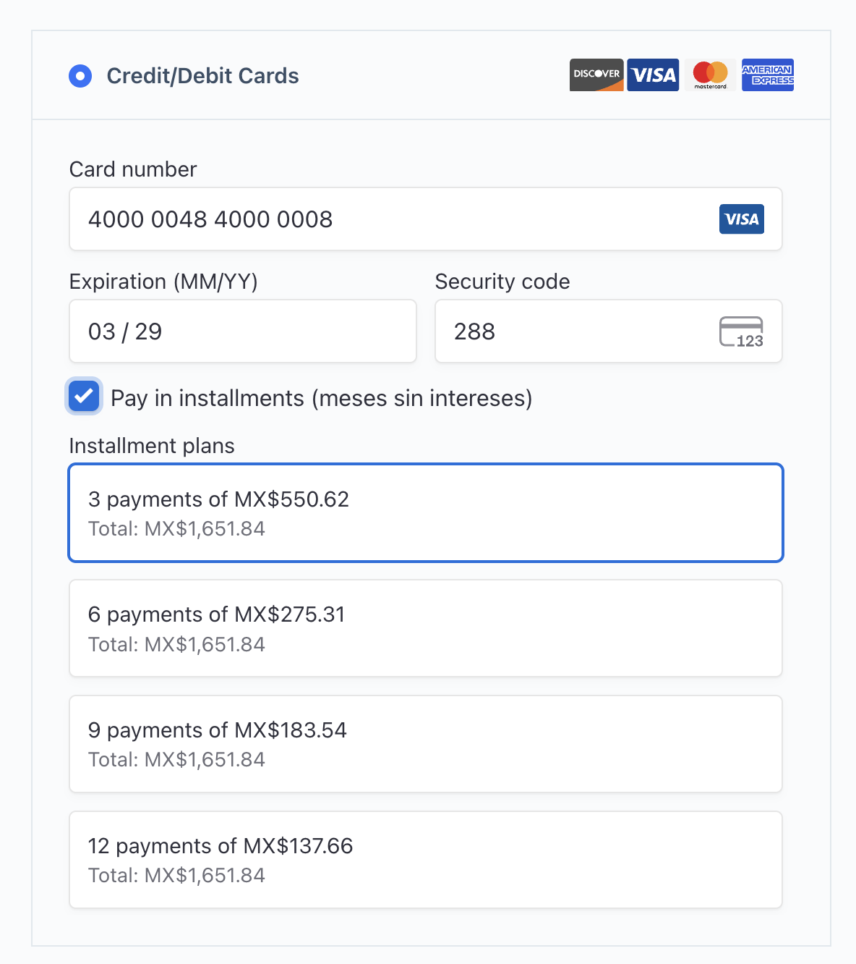Click Visa brand icon in card number field
Image resolution: width=856 pixels, height=964 pixels.
tap(741, 219)
